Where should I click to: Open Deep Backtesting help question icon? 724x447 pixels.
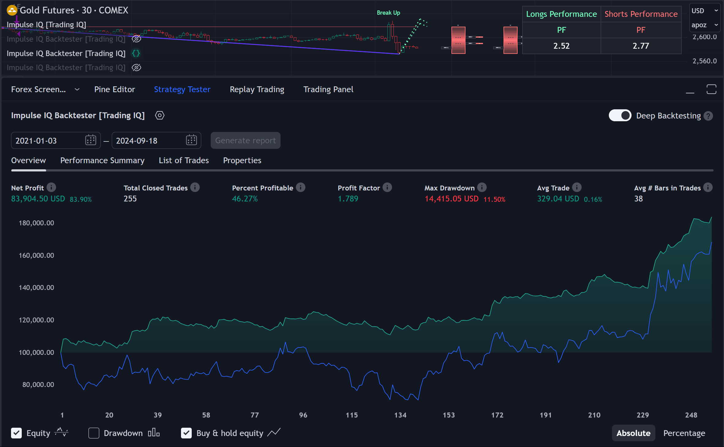point(708,116)
